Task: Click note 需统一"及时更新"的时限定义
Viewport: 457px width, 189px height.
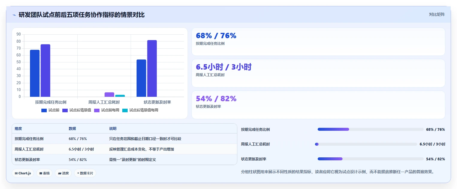Action: click(132, 160)
